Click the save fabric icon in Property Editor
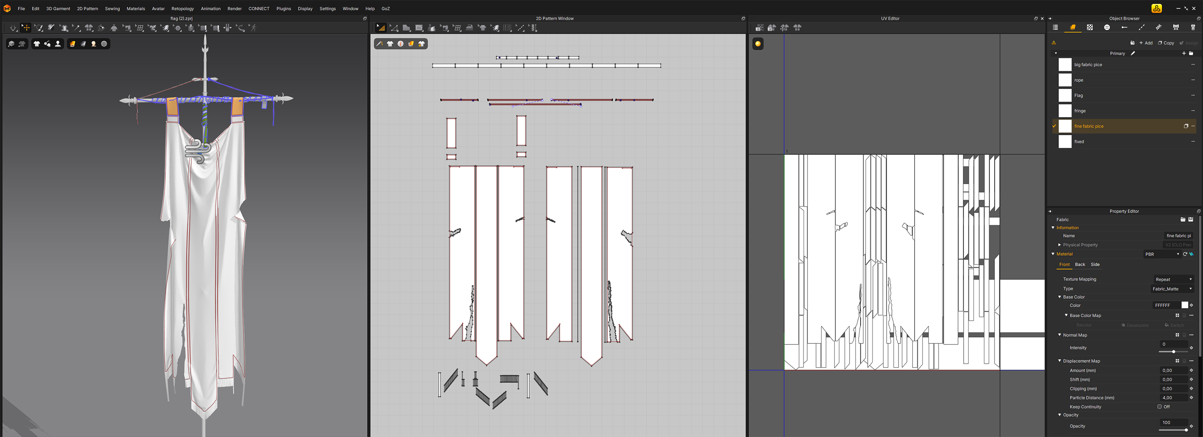 coord(1190,219)
